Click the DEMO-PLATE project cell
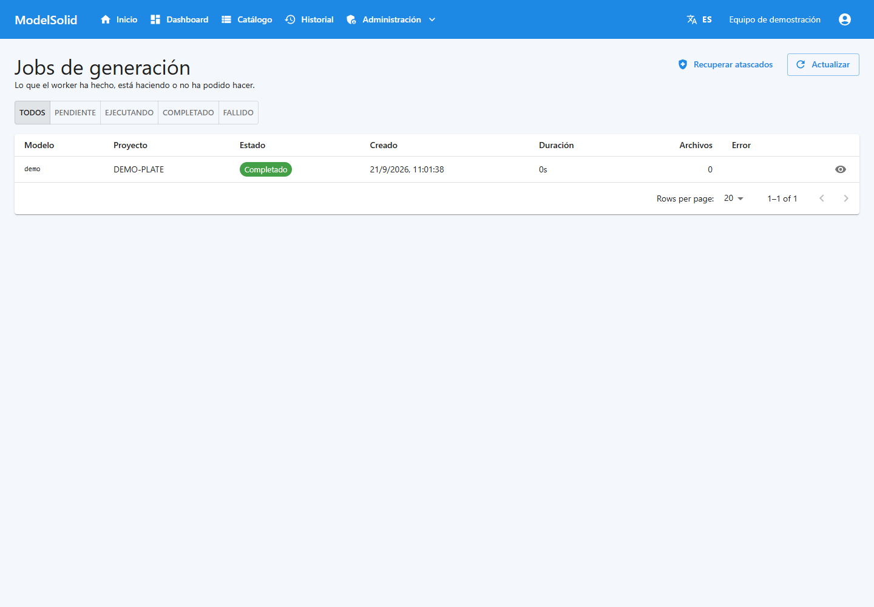Viewport: 874px width, 607px height. pyautogui.click(x=139, y=169)
